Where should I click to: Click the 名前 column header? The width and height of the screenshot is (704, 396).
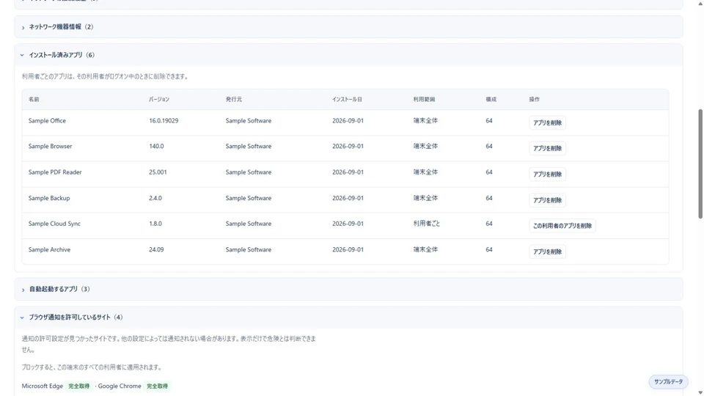pos(34,99)
